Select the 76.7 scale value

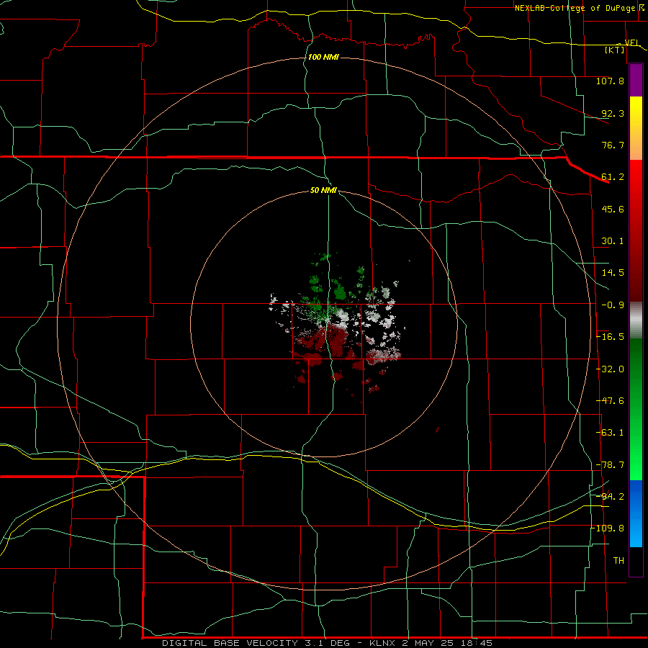613,145
